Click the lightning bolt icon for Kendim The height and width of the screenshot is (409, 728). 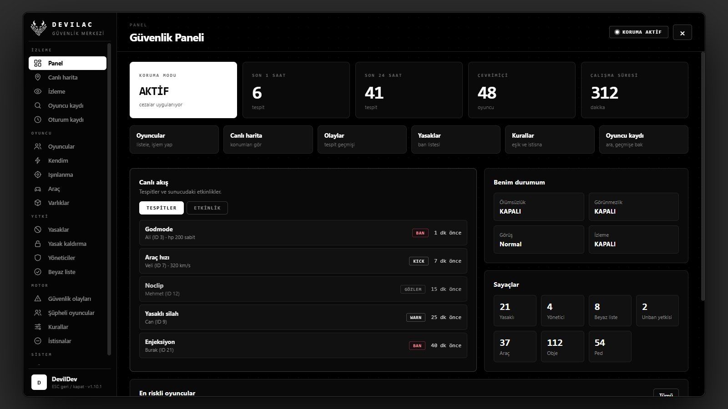click(38, 160)
